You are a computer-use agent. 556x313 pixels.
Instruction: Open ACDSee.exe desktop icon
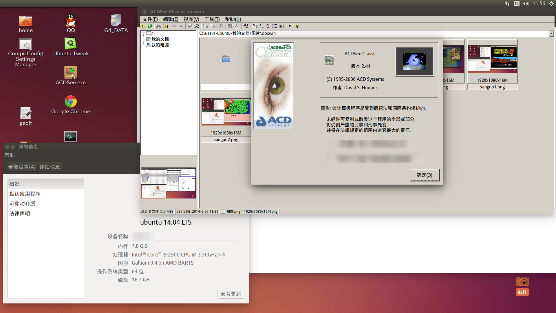point(71,76)
